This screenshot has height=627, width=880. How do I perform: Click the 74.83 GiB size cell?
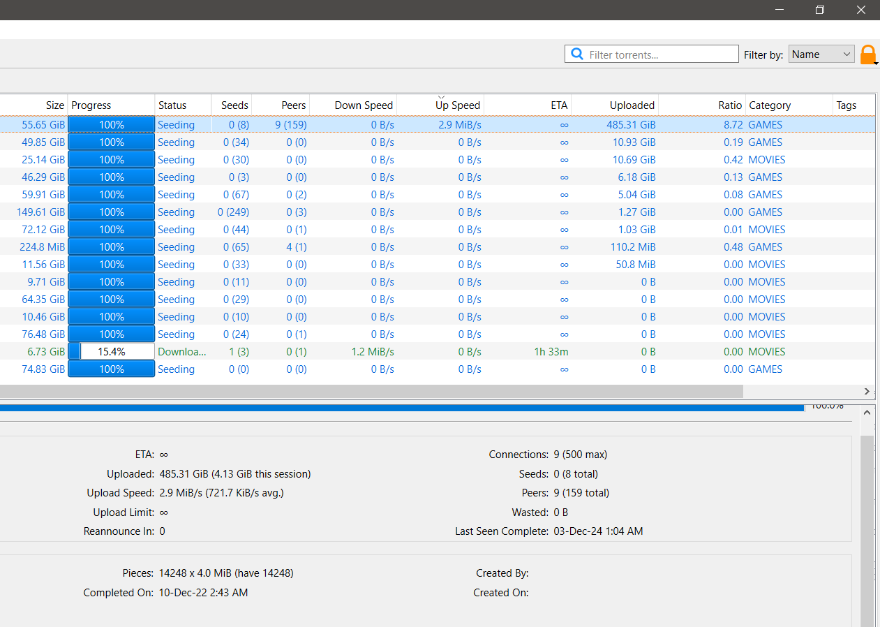click(43, 369)
